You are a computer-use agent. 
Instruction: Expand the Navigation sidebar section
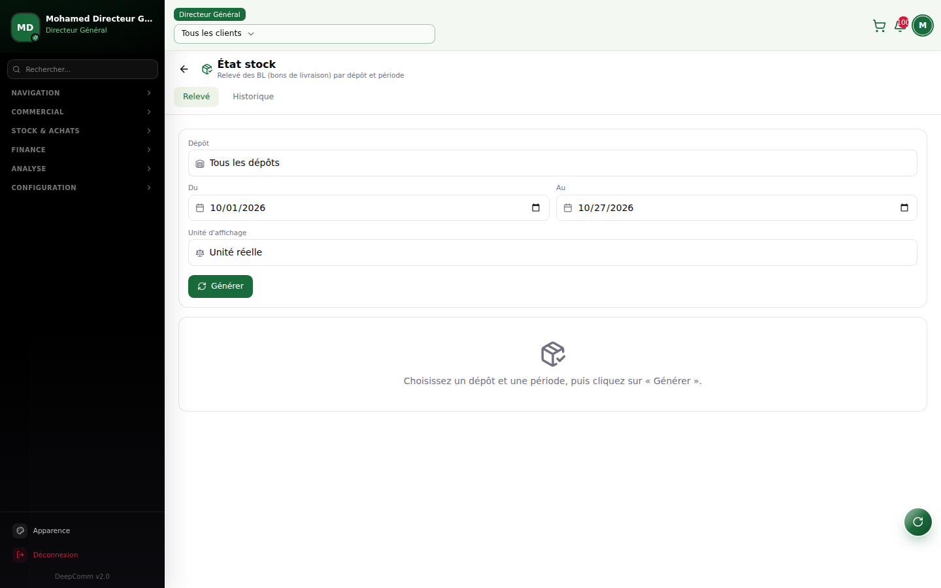tap(82, 93)
